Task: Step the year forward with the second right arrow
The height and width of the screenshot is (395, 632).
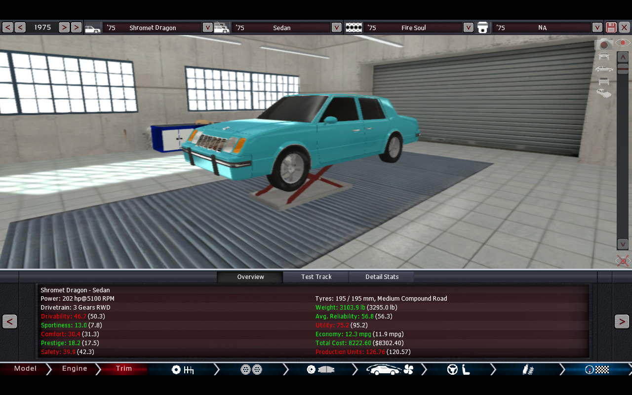Action: coord(76,27)
